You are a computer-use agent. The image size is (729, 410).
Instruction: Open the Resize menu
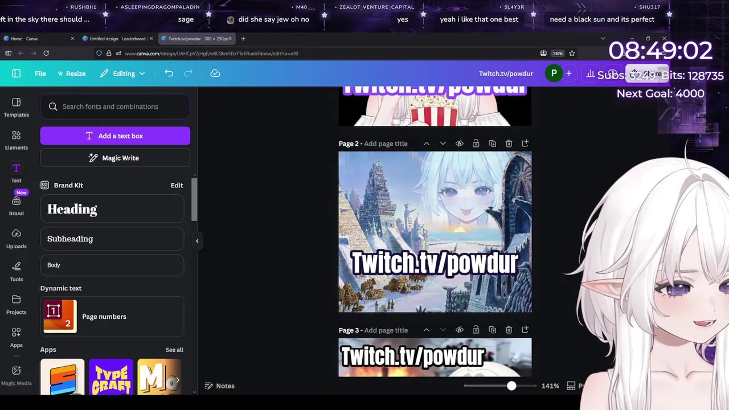point(71,73)
